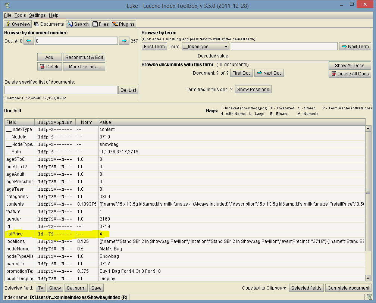
Task: Click the Next Doc button
Action: coord(269,73)
